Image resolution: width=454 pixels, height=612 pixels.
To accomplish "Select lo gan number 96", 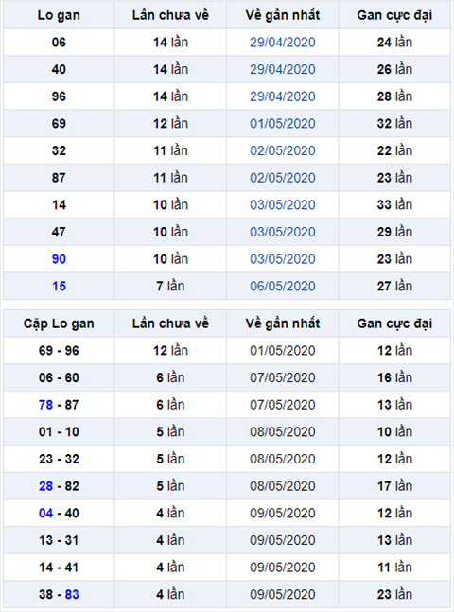I will (x=59, y=96).
